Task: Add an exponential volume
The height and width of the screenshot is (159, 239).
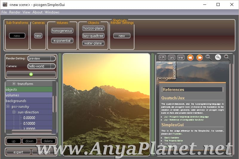Action: click(x=62, y=41)
